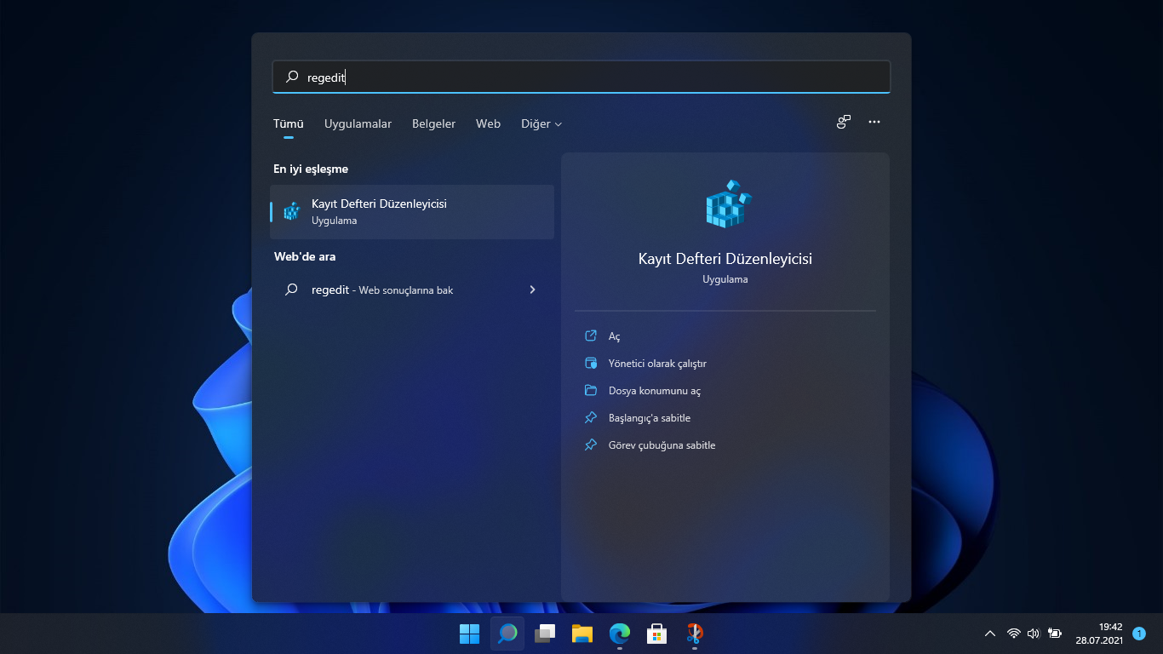Click the shield icon for run as administrator
This screenshot has width=1163, height=654.
pos(591,364)
